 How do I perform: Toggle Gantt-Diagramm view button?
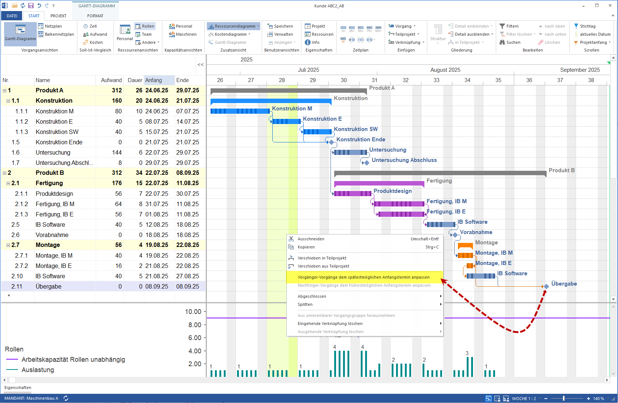(21, 33)
